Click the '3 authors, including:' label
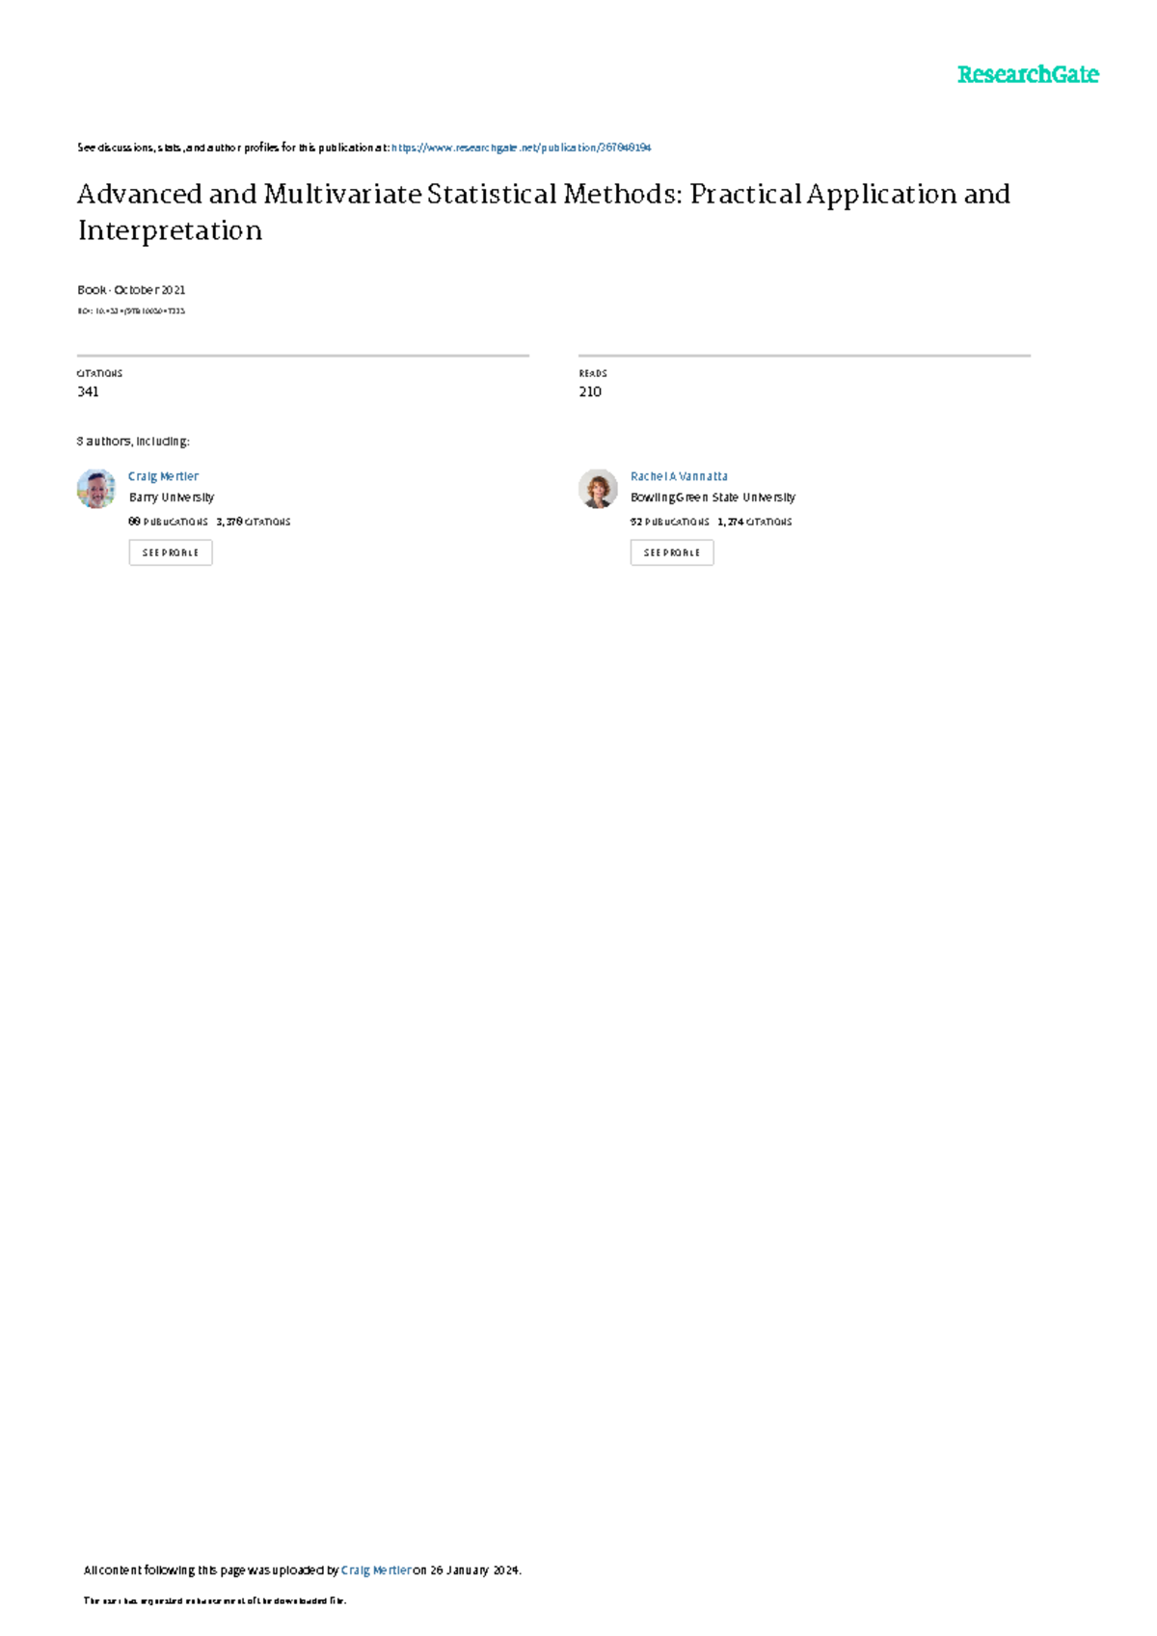This screenshot has height=1636, width=1157. pyautogui.click(x=133, y=442)
